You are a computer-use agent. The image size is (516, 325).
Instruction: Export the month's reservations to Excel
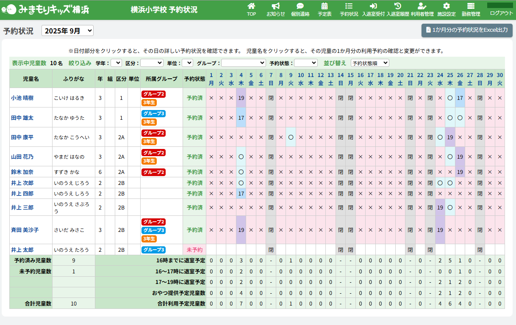467,30
